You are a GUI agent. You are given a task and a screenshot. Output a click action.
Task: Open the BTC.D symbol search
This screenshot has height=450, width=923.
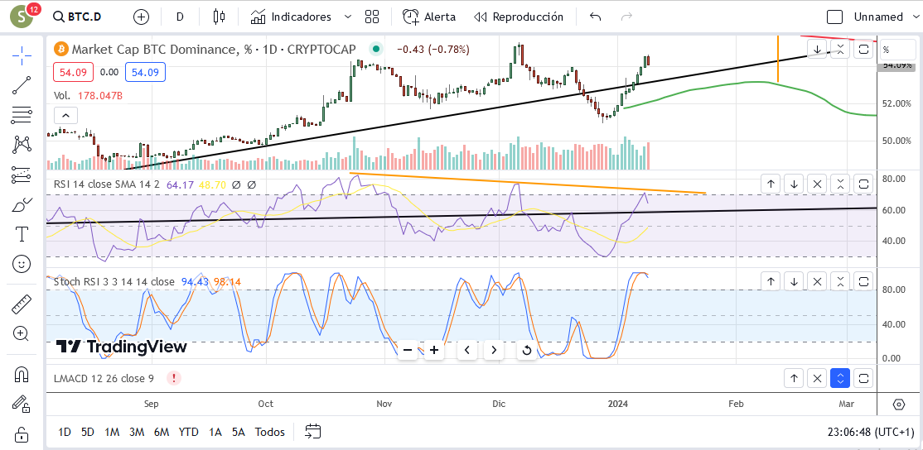[x=77, y=17]
